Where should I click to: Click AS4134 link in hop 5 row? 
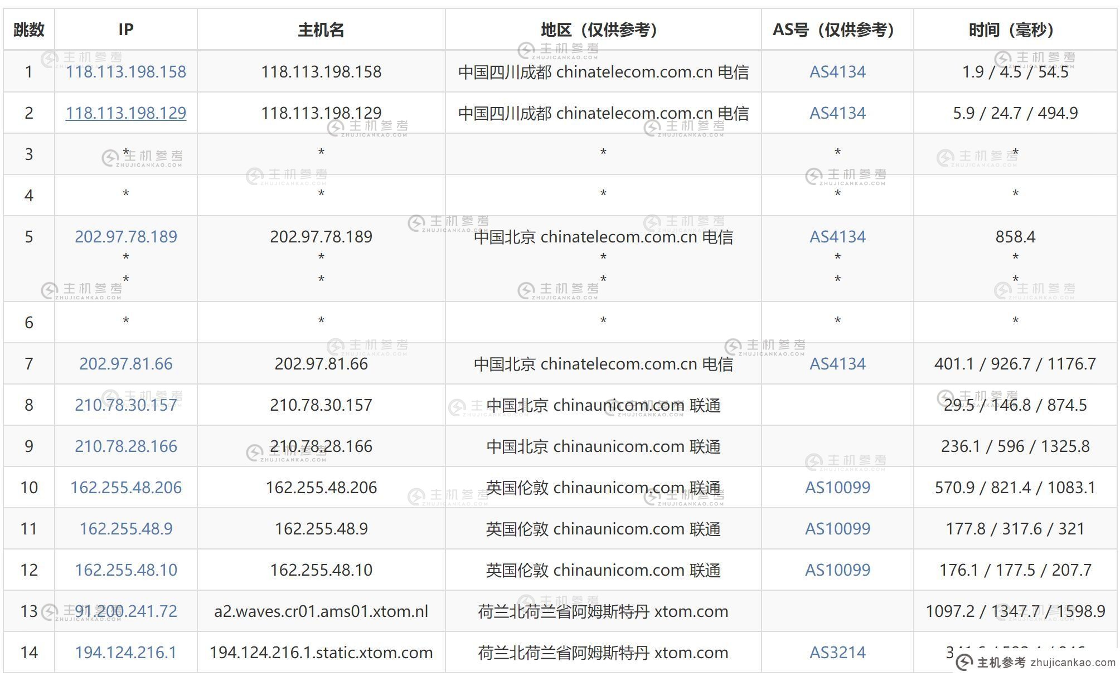(x=837, y=237)
